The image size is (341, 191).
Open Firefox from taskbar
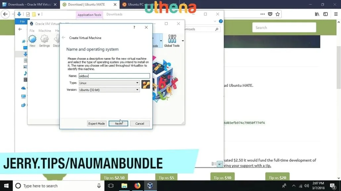coord(137,186)
